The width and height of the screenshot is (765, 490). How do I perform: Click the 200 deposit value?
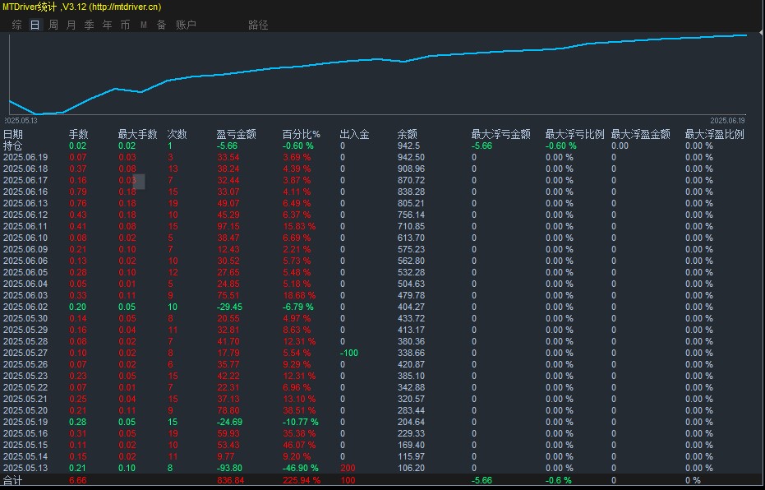(348, 468)
